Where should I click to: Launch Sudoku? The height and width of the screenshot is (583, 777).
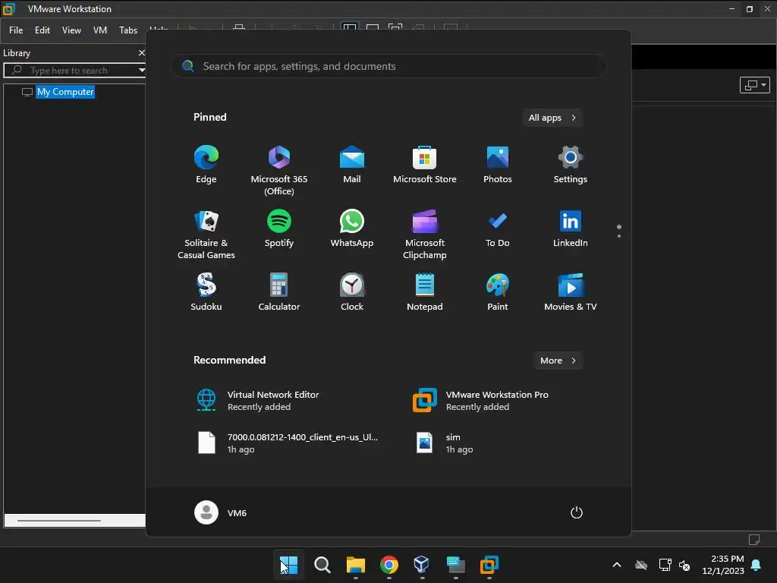[206, 292]
